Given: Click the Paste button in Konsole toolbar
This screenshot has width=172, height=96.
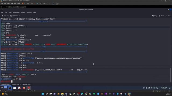Looking at the screenshot, I should tap(161, 16).
